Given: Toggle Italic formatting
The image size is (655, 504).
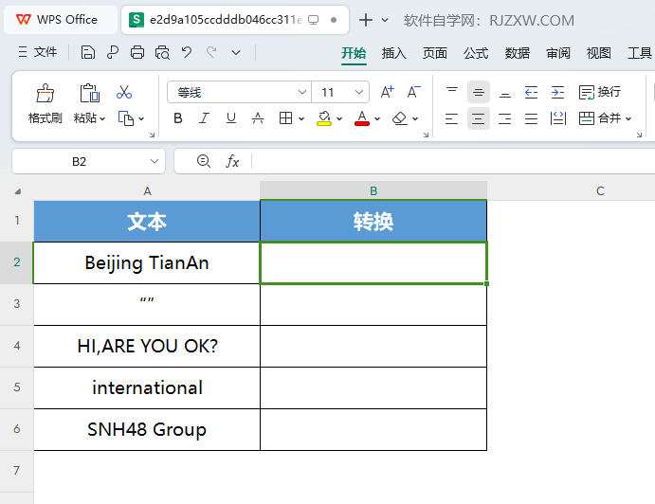Looking at the screenshot, I should [x=204, y=118].
